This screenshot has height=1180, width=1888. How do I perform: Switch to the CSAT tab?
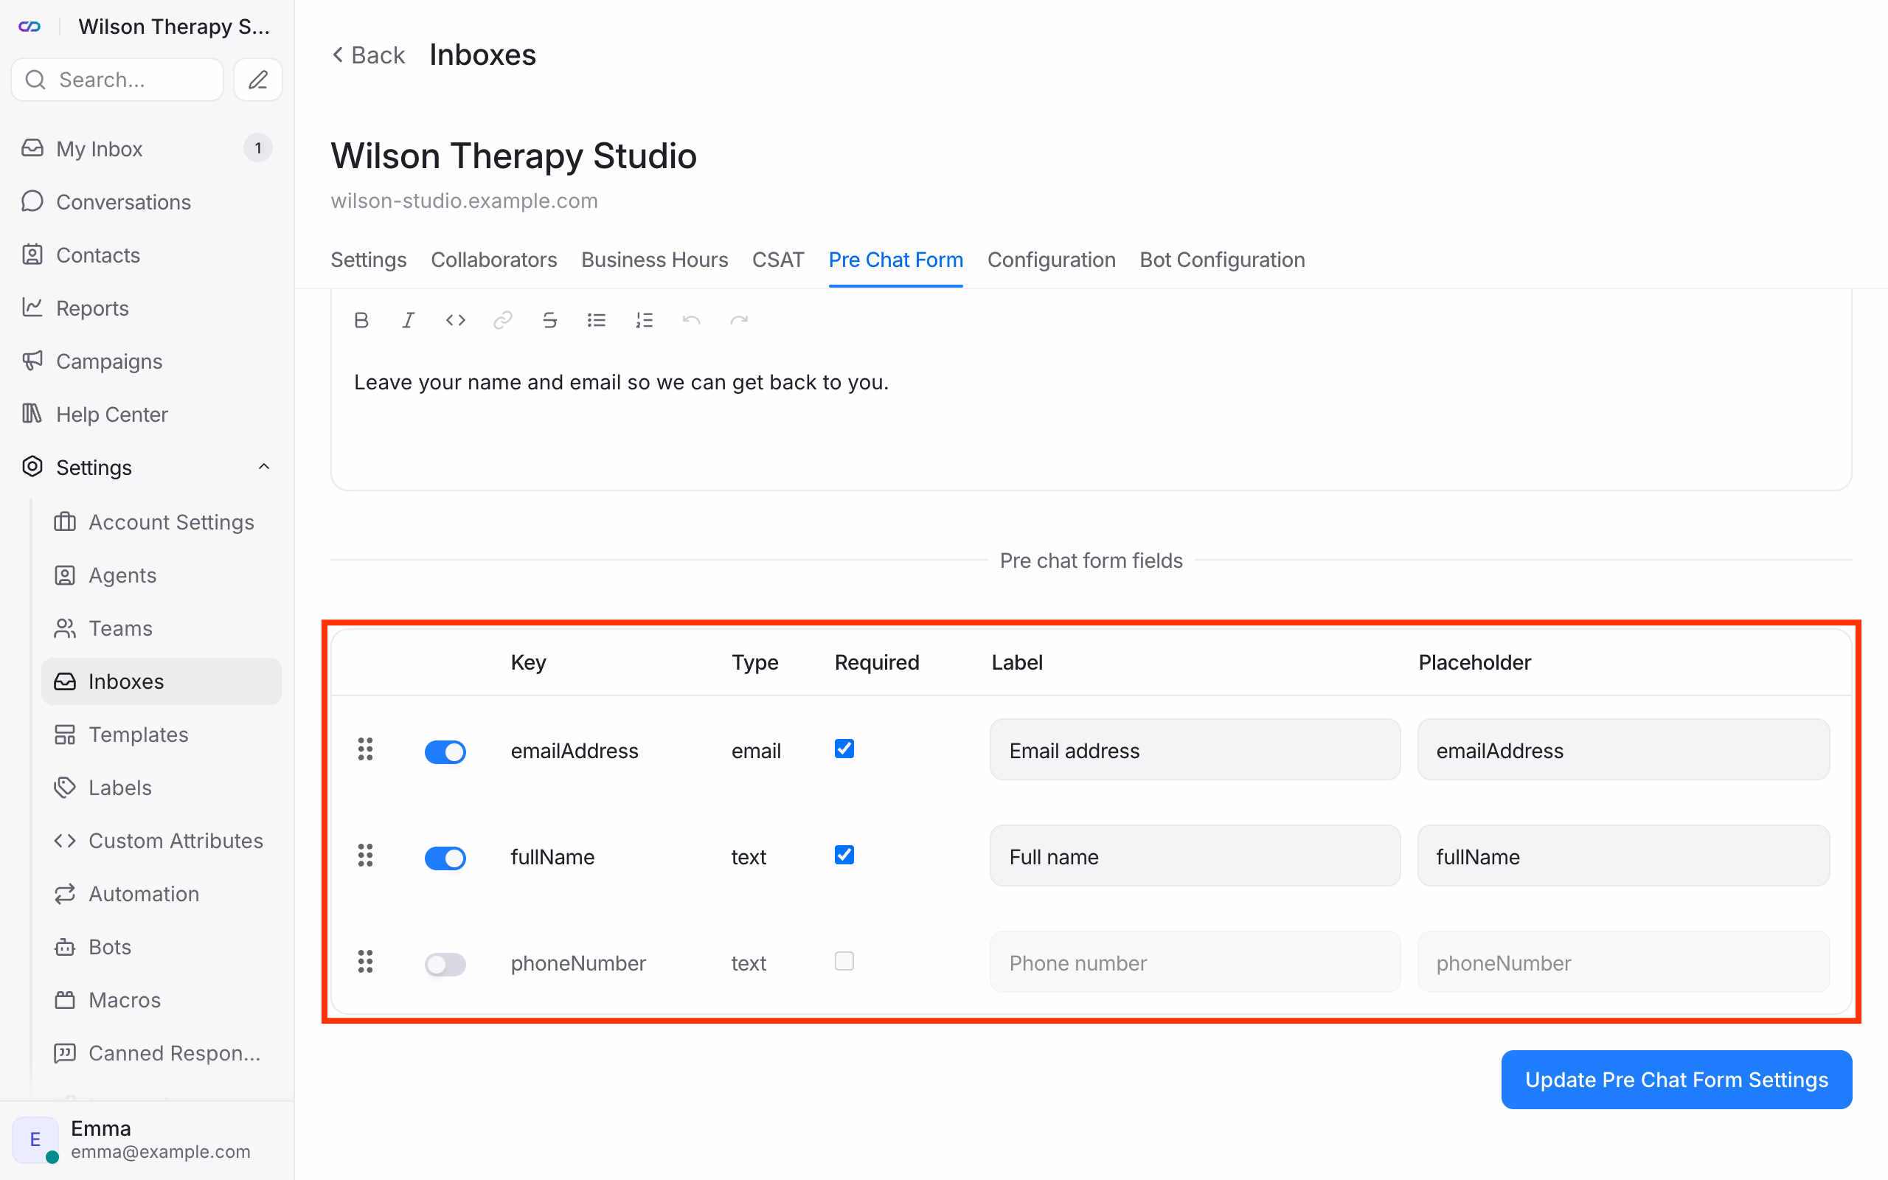tap(778, 260)
